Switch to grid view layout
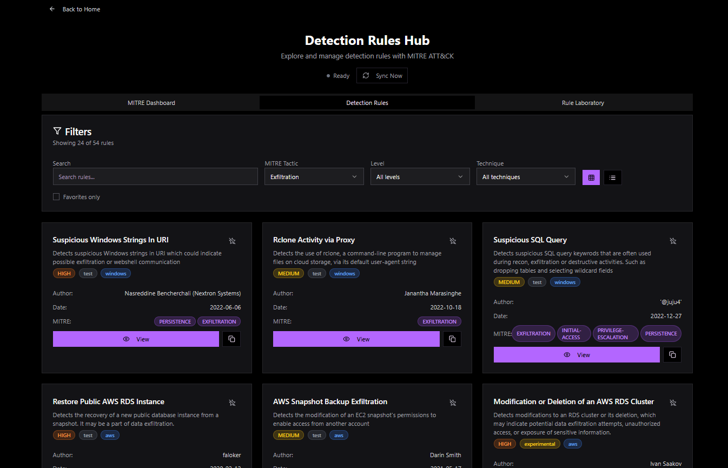 591,177
